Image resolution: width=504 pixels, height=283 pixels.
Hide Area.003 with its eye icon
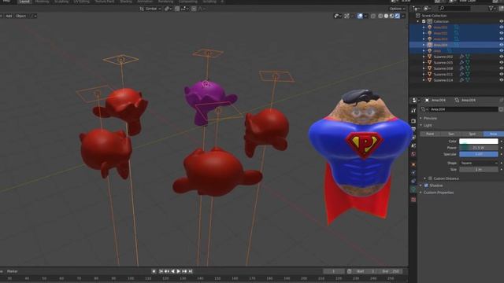(x=501, y=39)
